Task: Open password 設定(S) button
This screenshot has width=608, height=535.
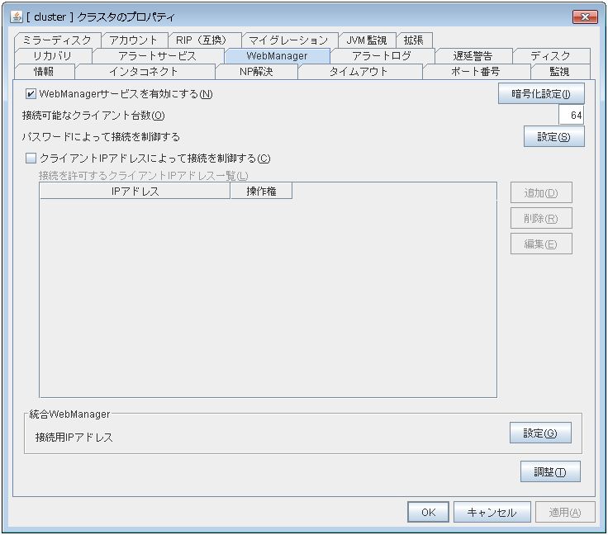Action: tap(553, 137)
